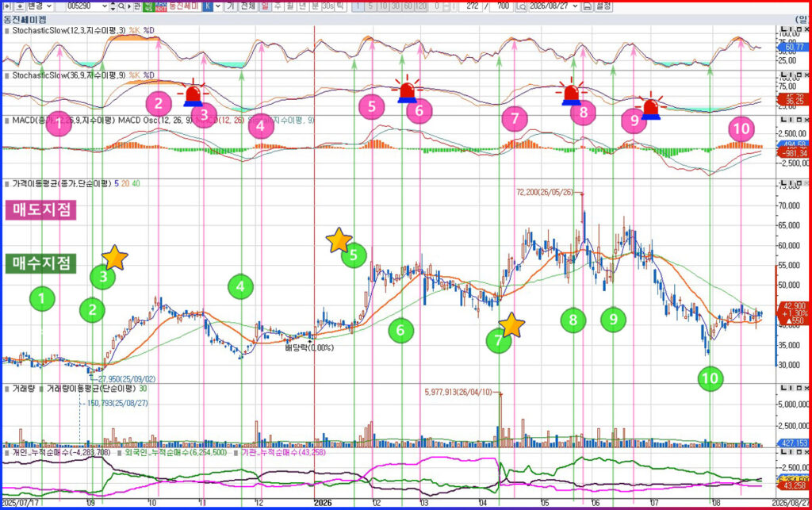The height and width of the screenshot is (510, 812).
Task: Switch the chart to yearly (년) period
Action: coord(302,6)
